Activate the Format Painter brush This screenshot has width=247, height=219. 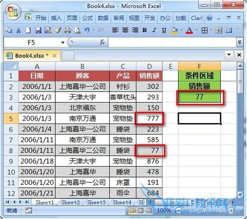point(58,30)
